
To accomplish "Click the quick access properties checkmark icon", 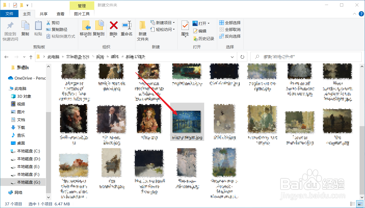I will (x=15, y=5).
